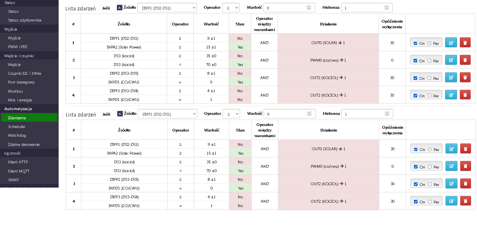Open the upper Źródło source dropdown
The image size is (477, 246).
click(x=167, y=8)
